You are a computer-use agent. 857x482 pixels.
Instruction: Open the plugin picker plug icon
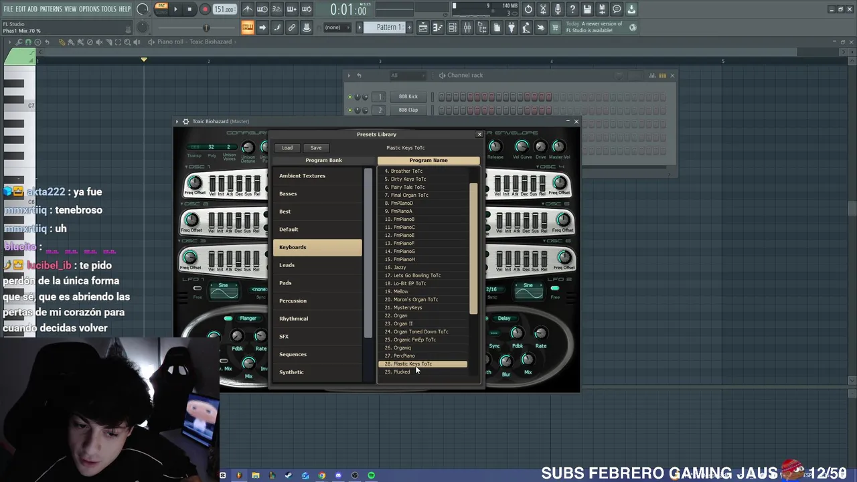[512, 27]
